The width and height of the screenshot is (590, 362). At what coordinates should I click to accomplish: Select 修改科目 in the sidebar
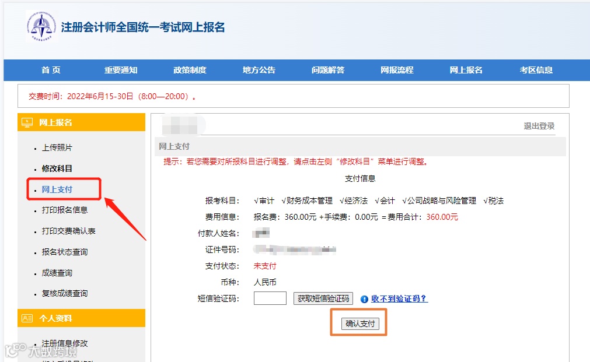tap(57, 168)
